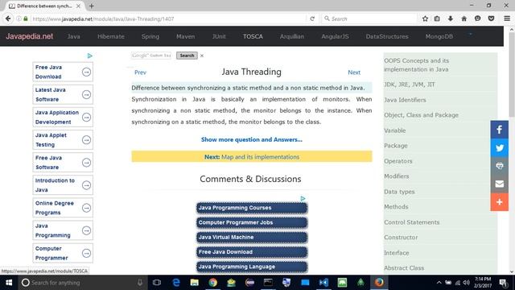Click arrow icon beside Online Degree Programs
The width and height of the screenshot is (515, 290).
(86, 208)
